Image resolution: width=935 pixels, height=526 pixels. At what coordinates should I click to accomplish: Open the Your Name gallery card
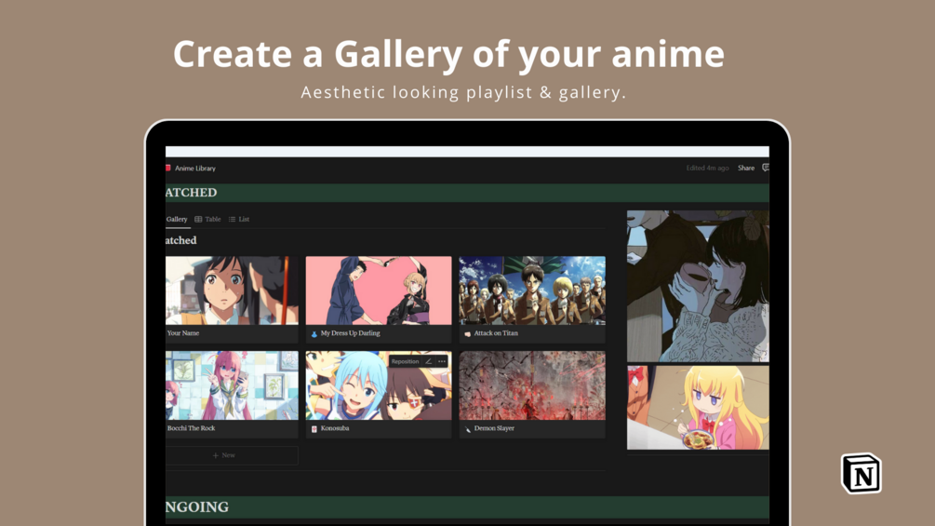(232, 300)
